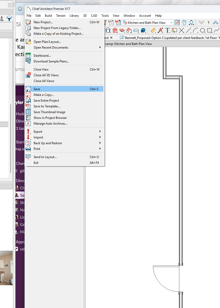The image size is (220, 308).
Task: Select the Text tool in toolbar
Action: (x=167, y=30)
